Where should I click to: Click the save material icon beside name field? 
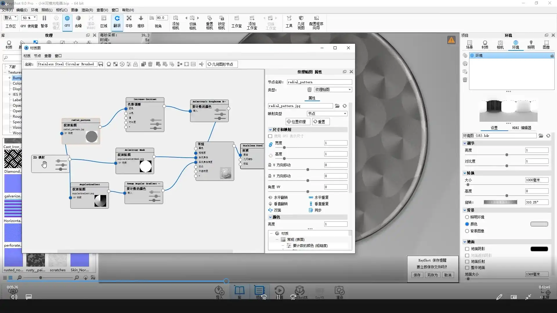(101, 64)
